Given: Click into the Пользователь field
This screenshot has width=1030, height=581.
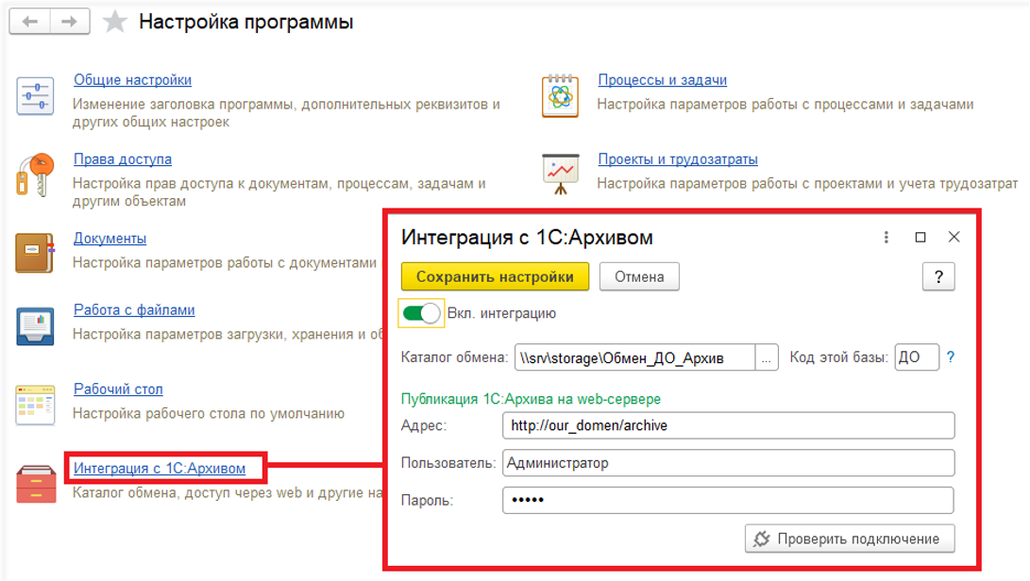Looking at the screenshot, I should pos(729,463).
